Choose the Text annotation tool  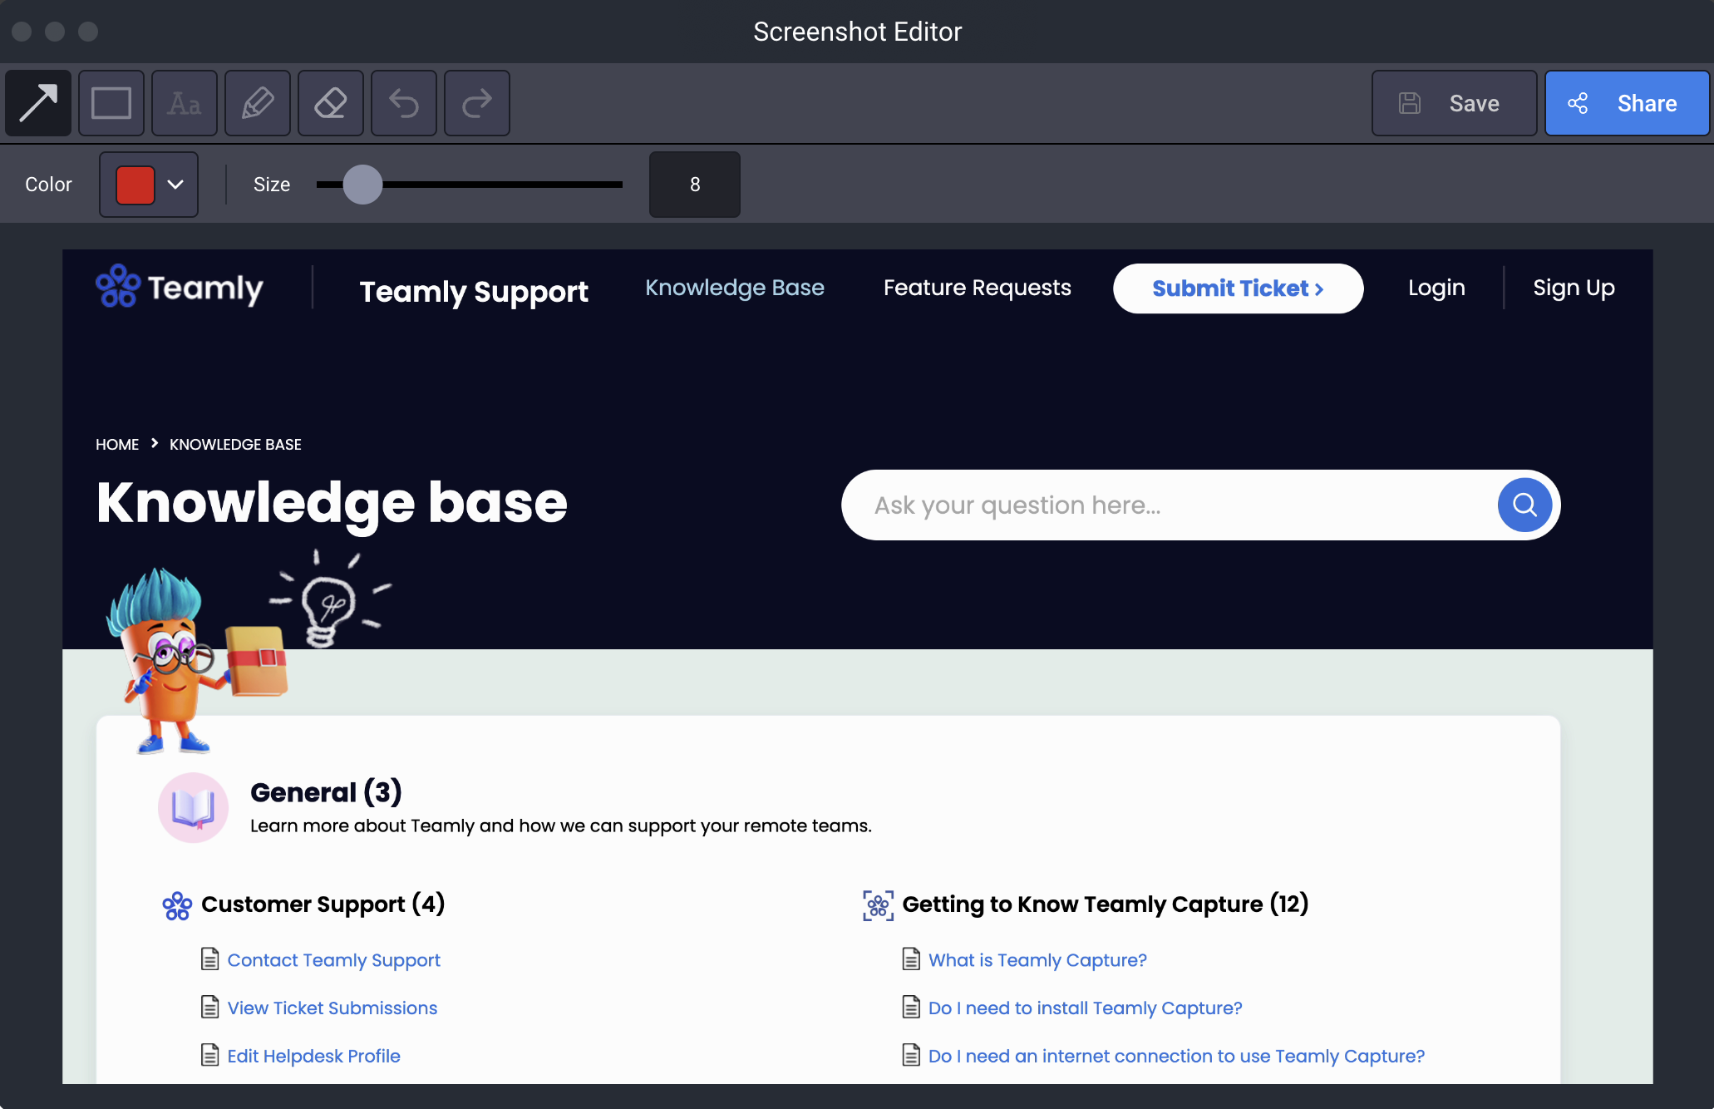coord(185,103)
